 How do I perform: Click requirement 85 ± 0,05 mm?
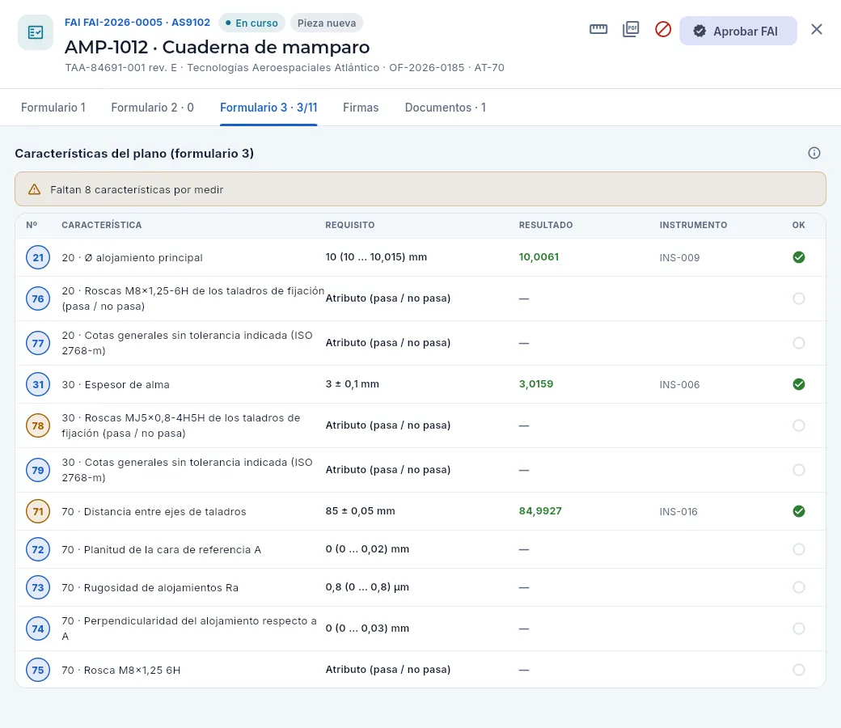(x=360, y=511)
